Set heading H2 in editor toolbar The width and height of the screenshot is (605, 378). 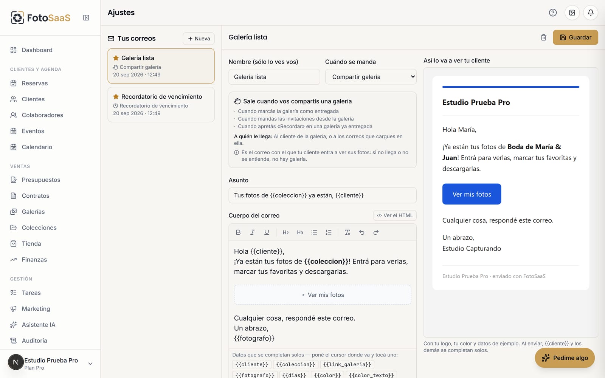click(x=286, y=232)
